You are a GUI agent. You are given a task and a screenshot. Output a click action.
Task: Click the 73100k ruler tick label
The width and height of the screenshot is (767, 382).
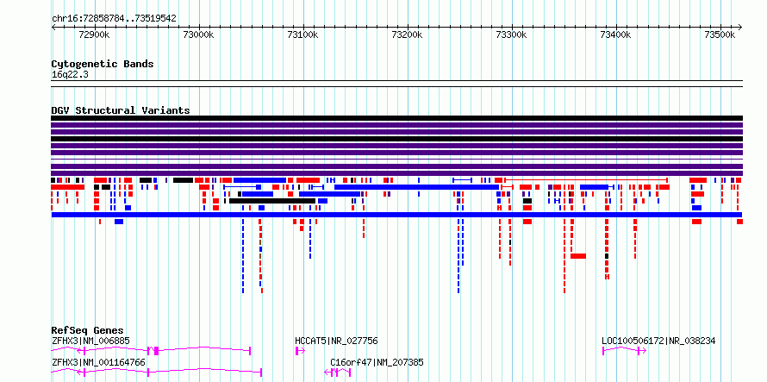pyautogui.click(x=302, y=34)
